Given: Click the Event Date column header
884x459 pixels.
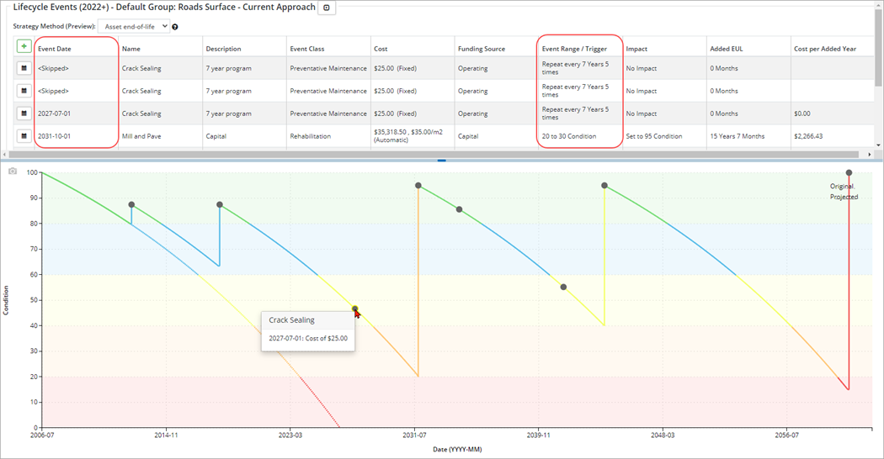Looking at the screenshot, I should point(55,49).
